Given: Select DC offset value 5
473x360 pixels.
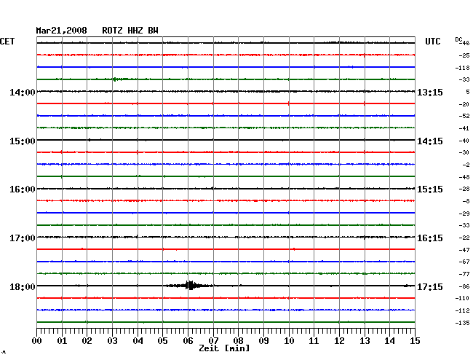Looking at the screenshot, I should tap(468, 92).
